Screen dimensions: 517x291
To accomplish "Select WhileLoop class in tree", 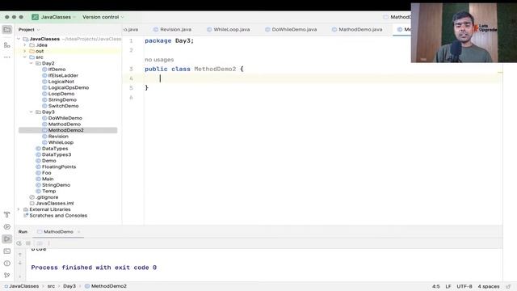I will 61,142.
